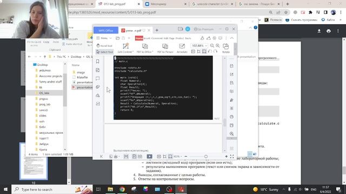Open the WPS Menu button
The height and width of the screenshot is (194, 346).
tap(102, 38)
